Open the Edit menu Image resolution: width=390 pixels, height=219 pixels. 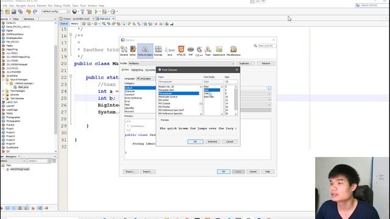(5, 5)
